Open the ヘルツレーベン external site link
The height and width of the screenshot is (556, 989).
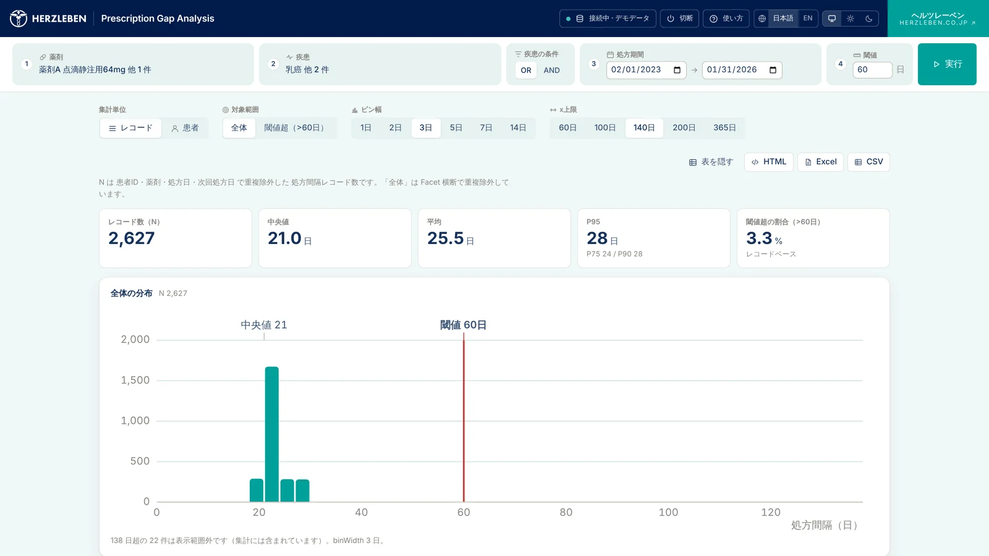938,19
